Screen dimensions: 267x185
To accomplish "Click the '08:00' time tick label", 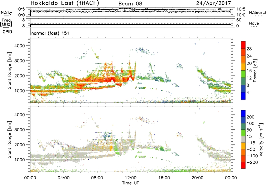I will pyautogui.click(x=97, y=178).
